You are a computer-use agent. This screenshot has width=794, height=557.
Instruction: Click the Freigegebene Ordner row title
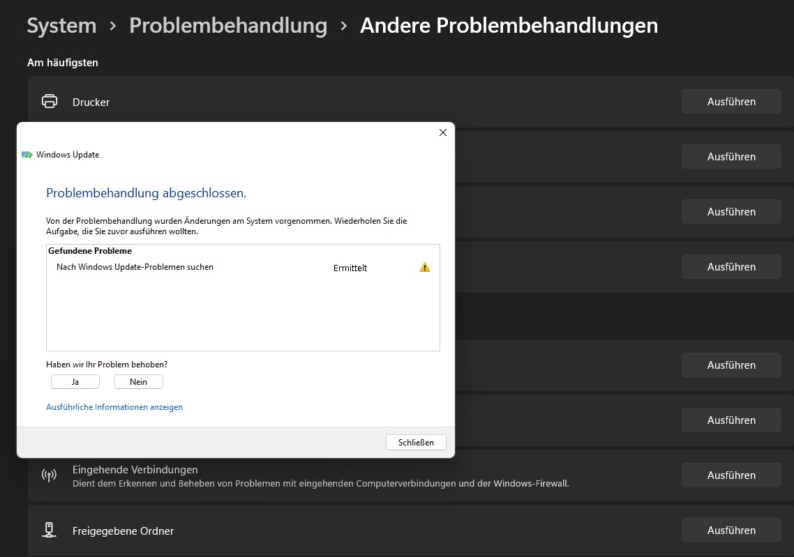tap(123, 531)
